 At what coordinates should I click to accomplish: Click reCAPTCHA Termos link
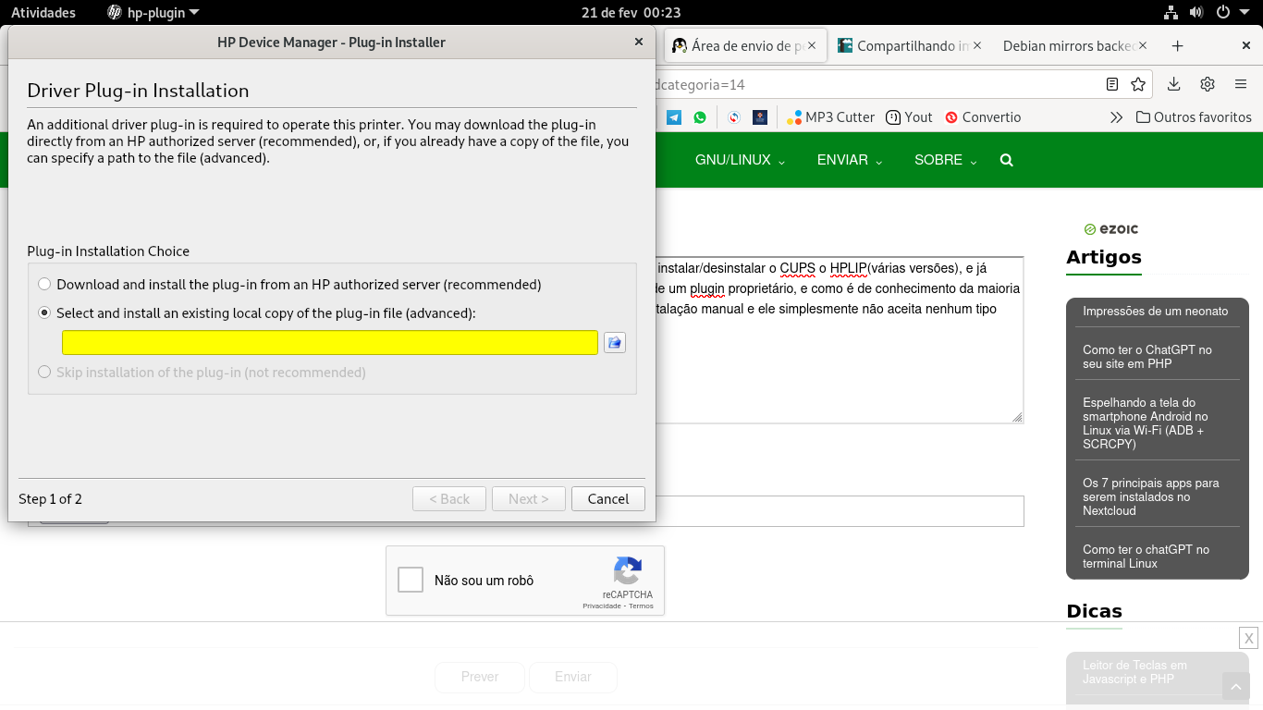(641, 606)
